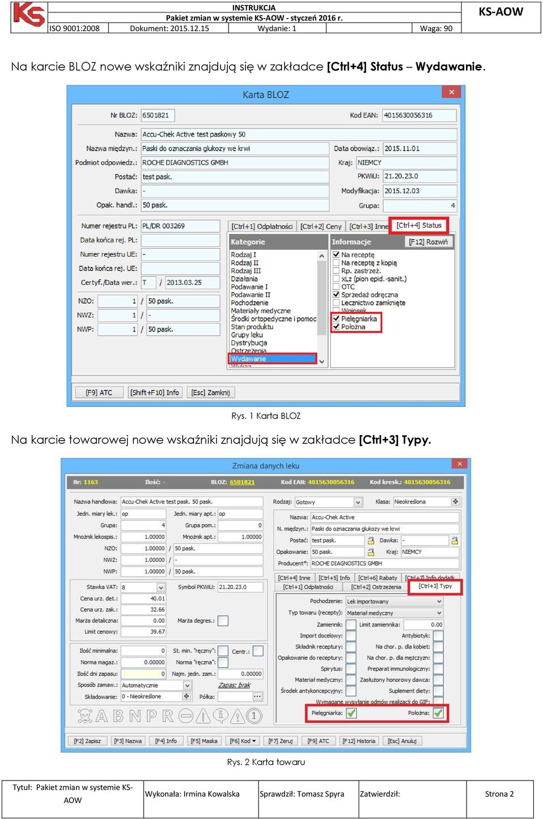This screenshot has width=543, height=819.
Task: Switch to the [Ctrl+6] Rabaty tab
Action: pos(378,578)
